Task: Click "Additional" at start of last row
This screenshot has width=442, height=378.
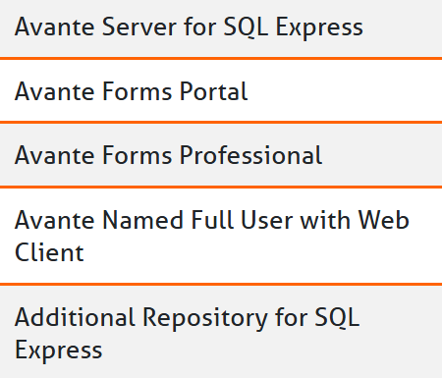Action: (75, 317)
